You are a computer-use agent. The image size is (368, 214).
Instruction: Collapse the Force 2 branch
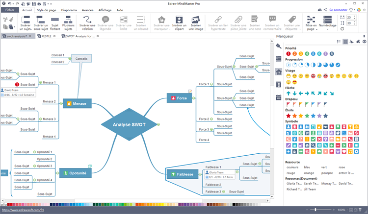tap(211, 119)
